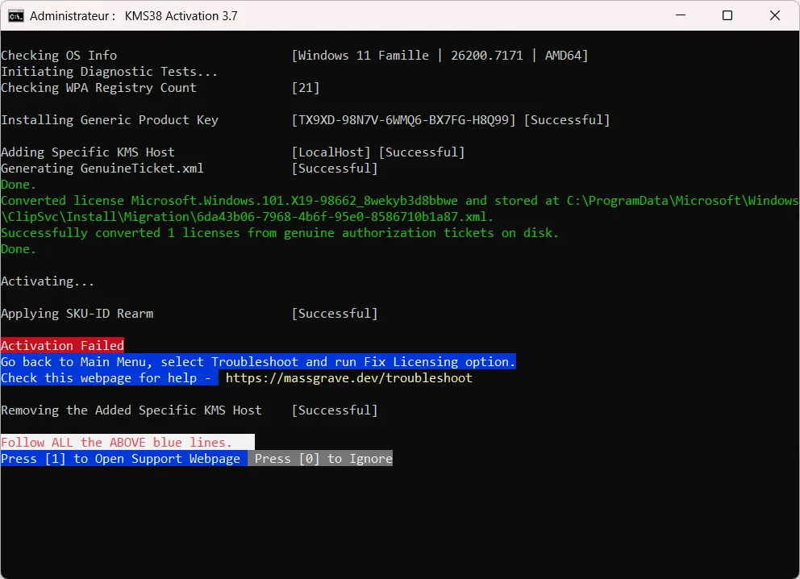This screenshot has height=579, width=800.
Task: Click the 'Activating...' status line
Action: (48, 281)
